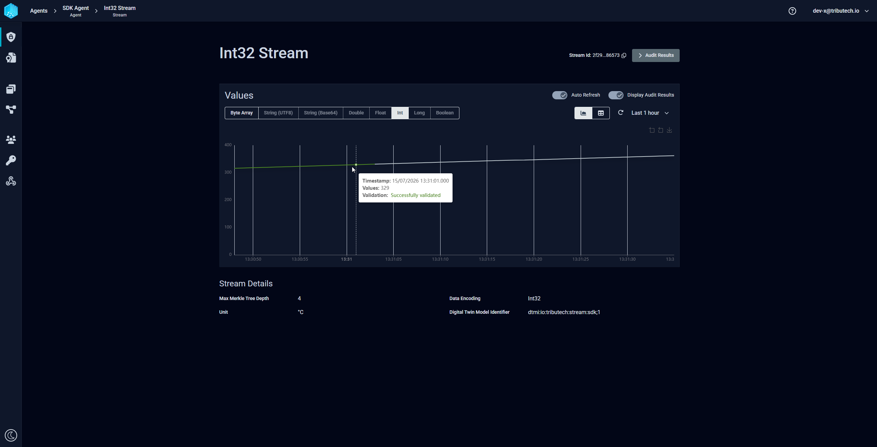Download the chart as image
The height and width of the screenshot is (447, 877).
(x=669, y=130)
